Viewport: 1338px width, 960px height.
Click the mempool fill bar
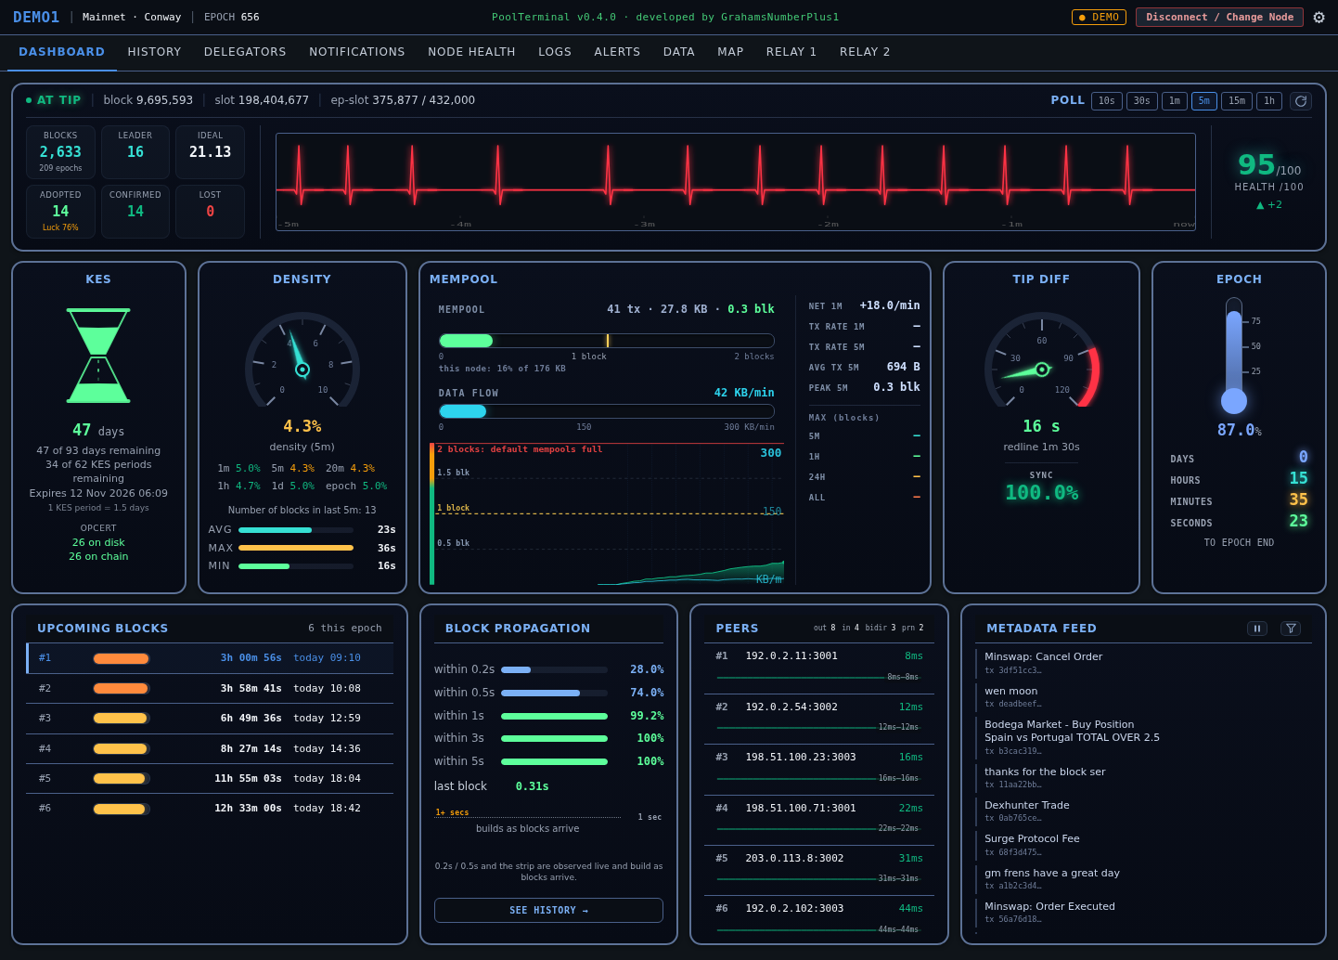(x=606, y=341)
